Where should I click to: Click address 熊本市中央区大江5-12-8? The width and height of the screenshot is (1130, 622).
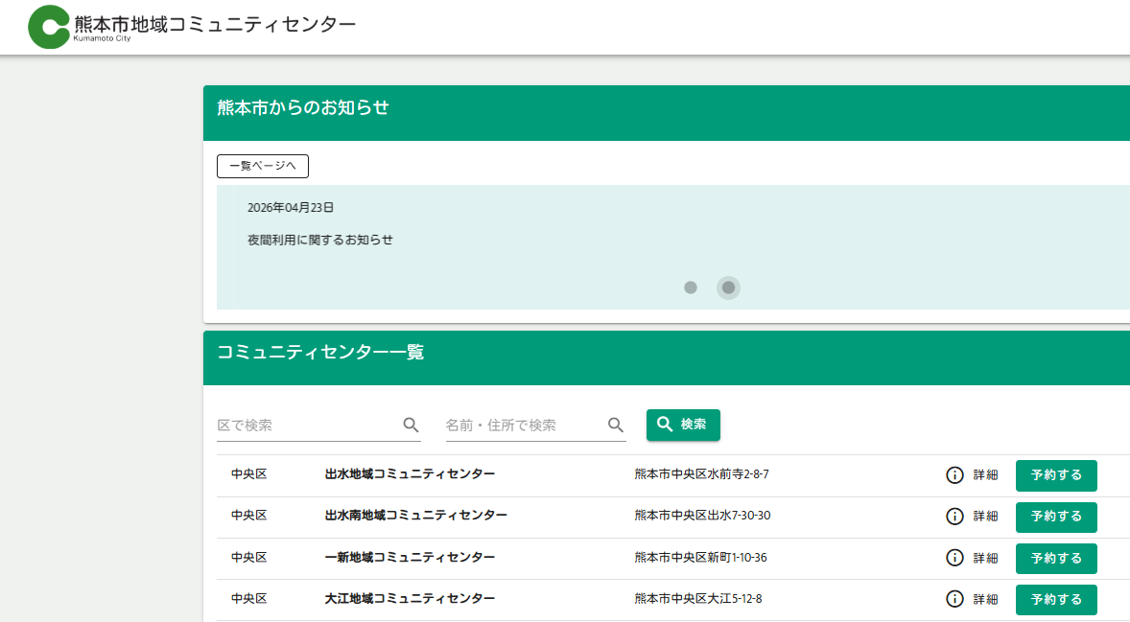pos(697,598)
